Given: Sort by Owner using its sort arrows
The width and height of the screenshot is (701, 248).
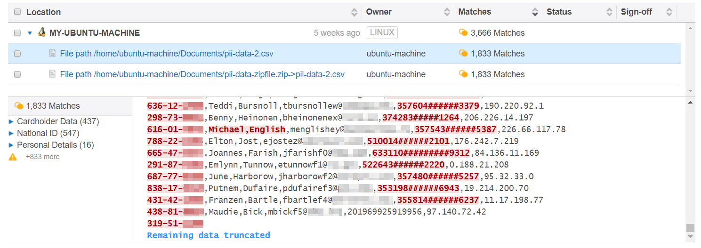Looking at the screenshot, I should point(447,12).
